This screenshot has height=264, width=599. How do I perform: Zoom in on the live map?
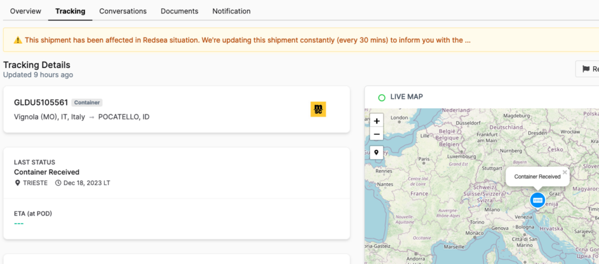(x=377, y=121)
